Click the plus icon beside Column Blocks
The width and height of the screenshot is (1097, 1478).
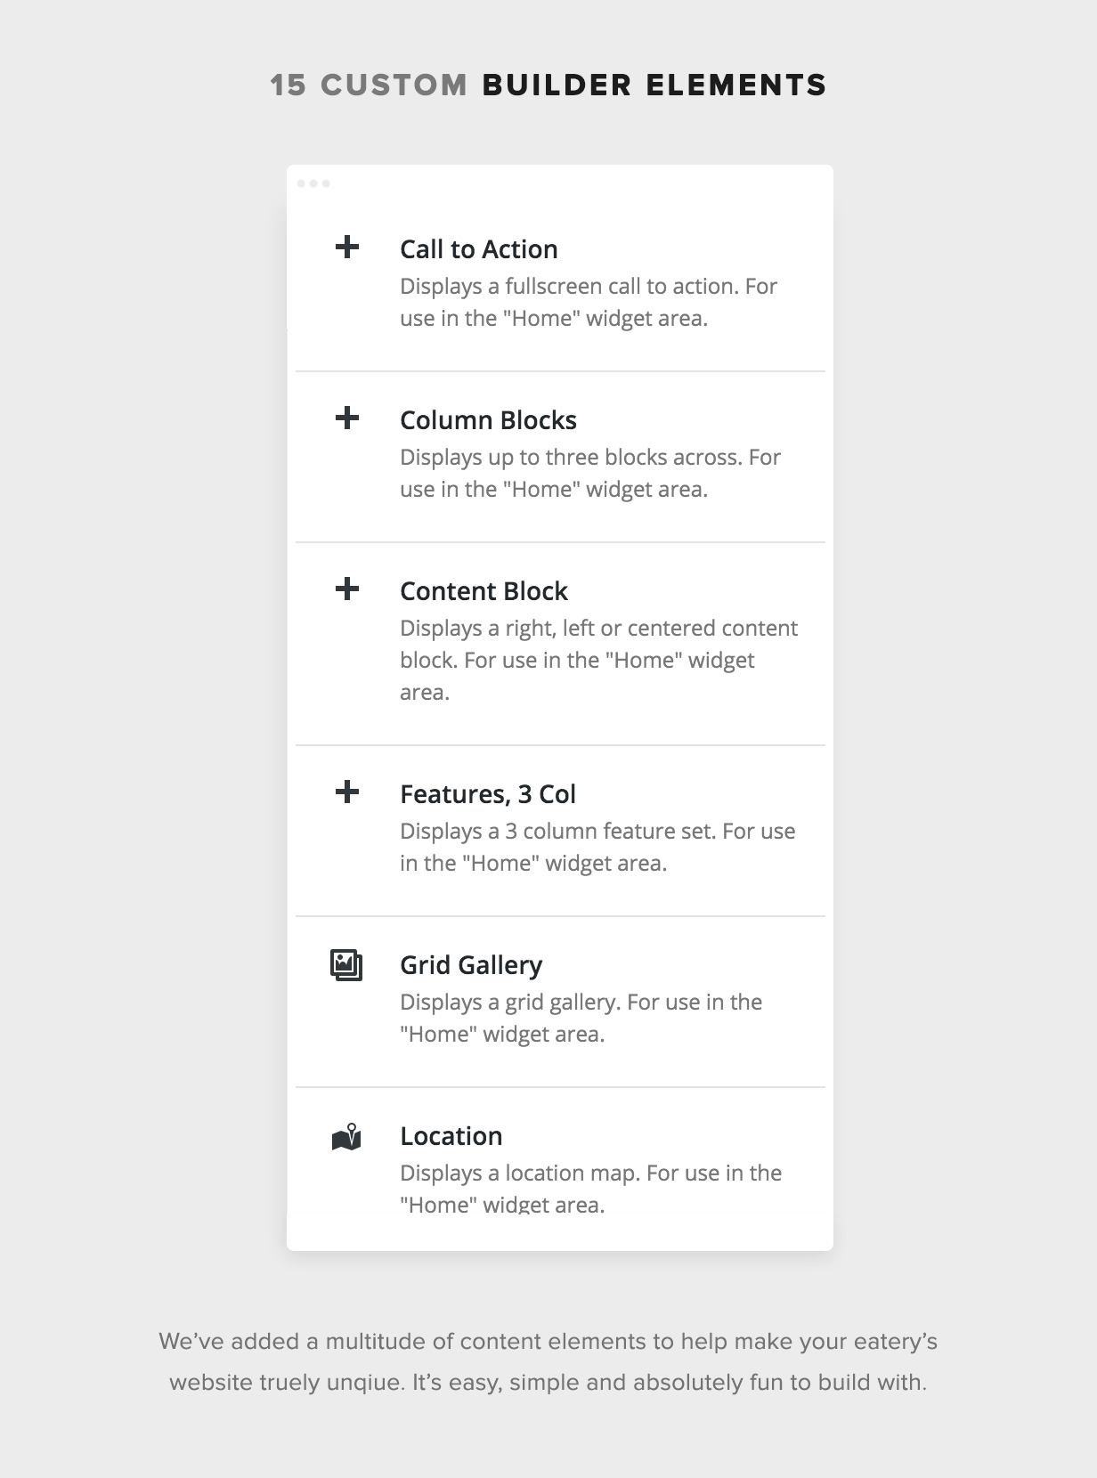(x=346, y=418)
